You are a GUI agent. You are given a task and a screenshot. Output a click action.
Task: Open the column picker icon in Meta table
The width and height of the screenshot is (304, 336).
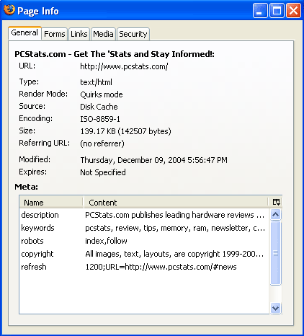point(276,202)
